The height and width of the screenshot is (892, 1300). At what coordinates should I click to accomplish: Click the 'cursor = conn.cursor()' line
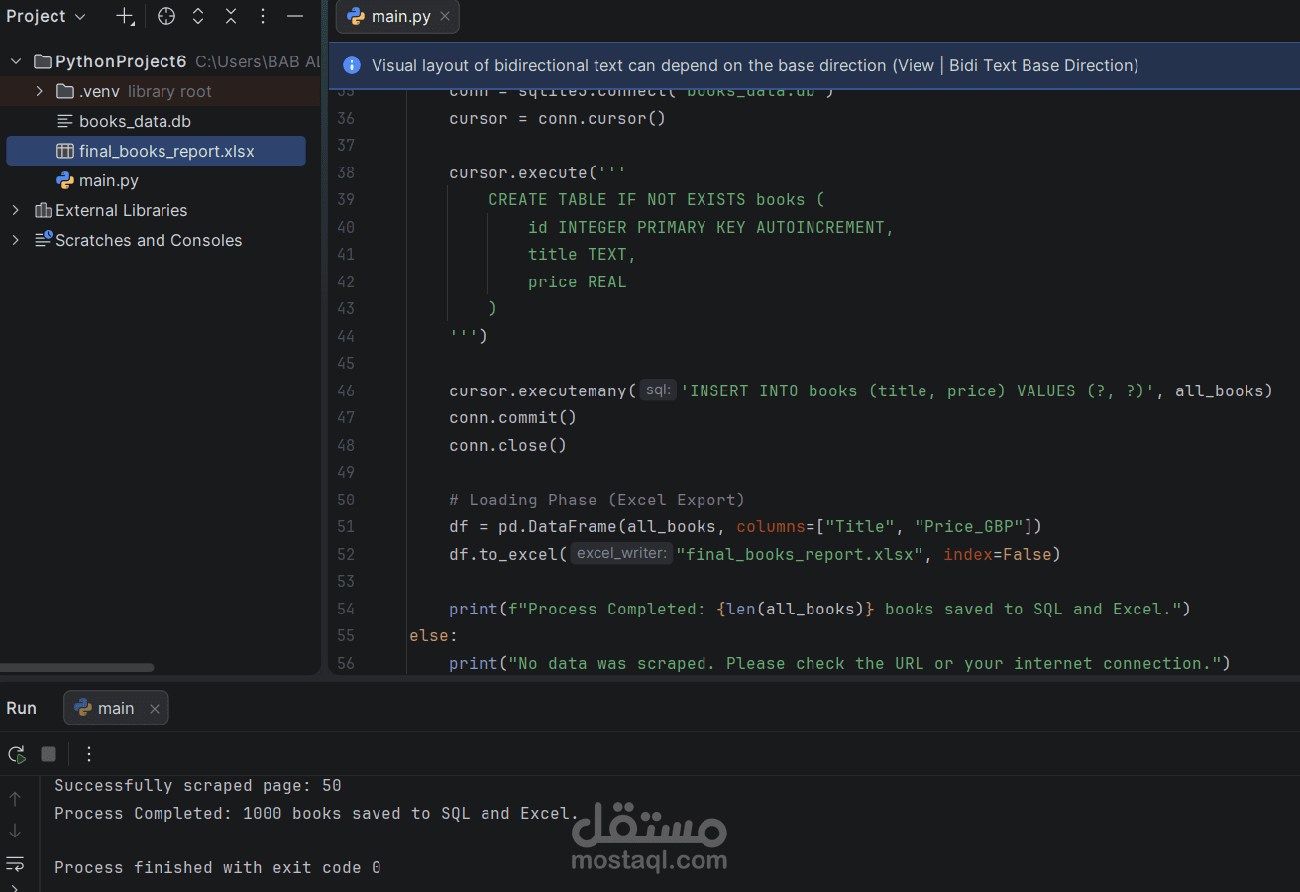(x=557, y=118)
